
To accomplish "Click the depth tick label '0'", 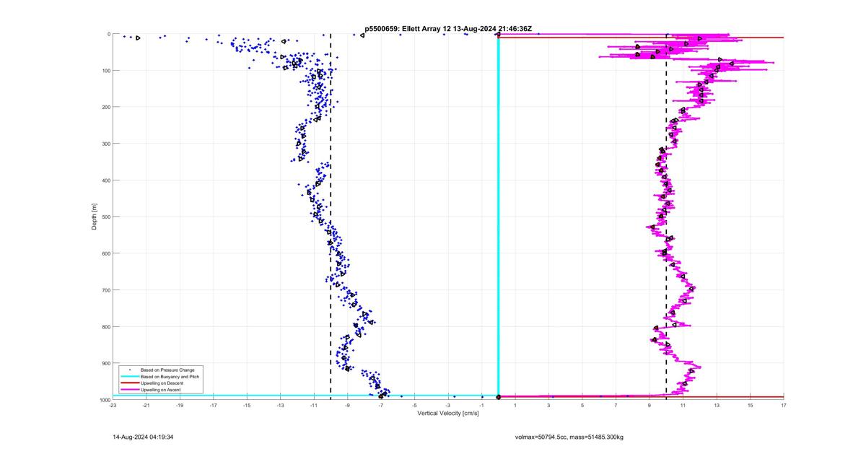I will point(108,34).
